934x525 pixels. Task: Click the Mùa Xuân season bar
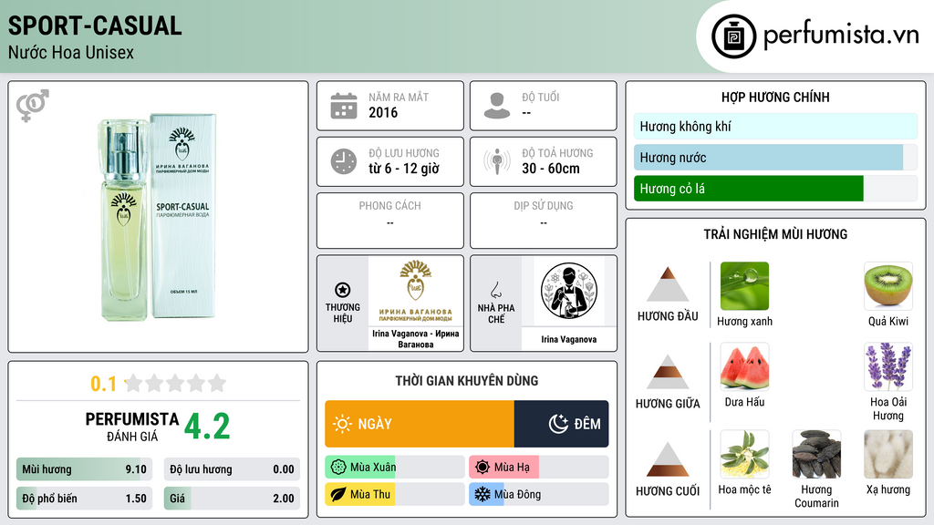[x=394, y=468]
